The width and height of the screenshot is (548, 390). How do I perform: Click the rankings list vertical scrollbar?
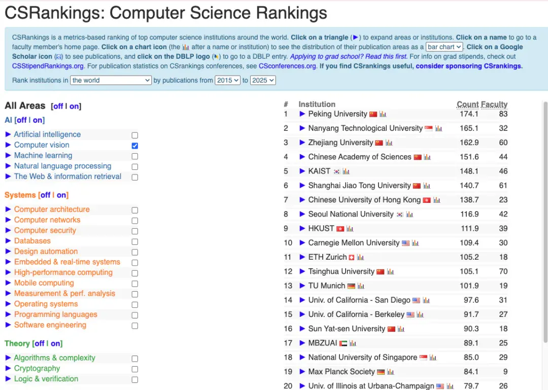coord(545,222)
